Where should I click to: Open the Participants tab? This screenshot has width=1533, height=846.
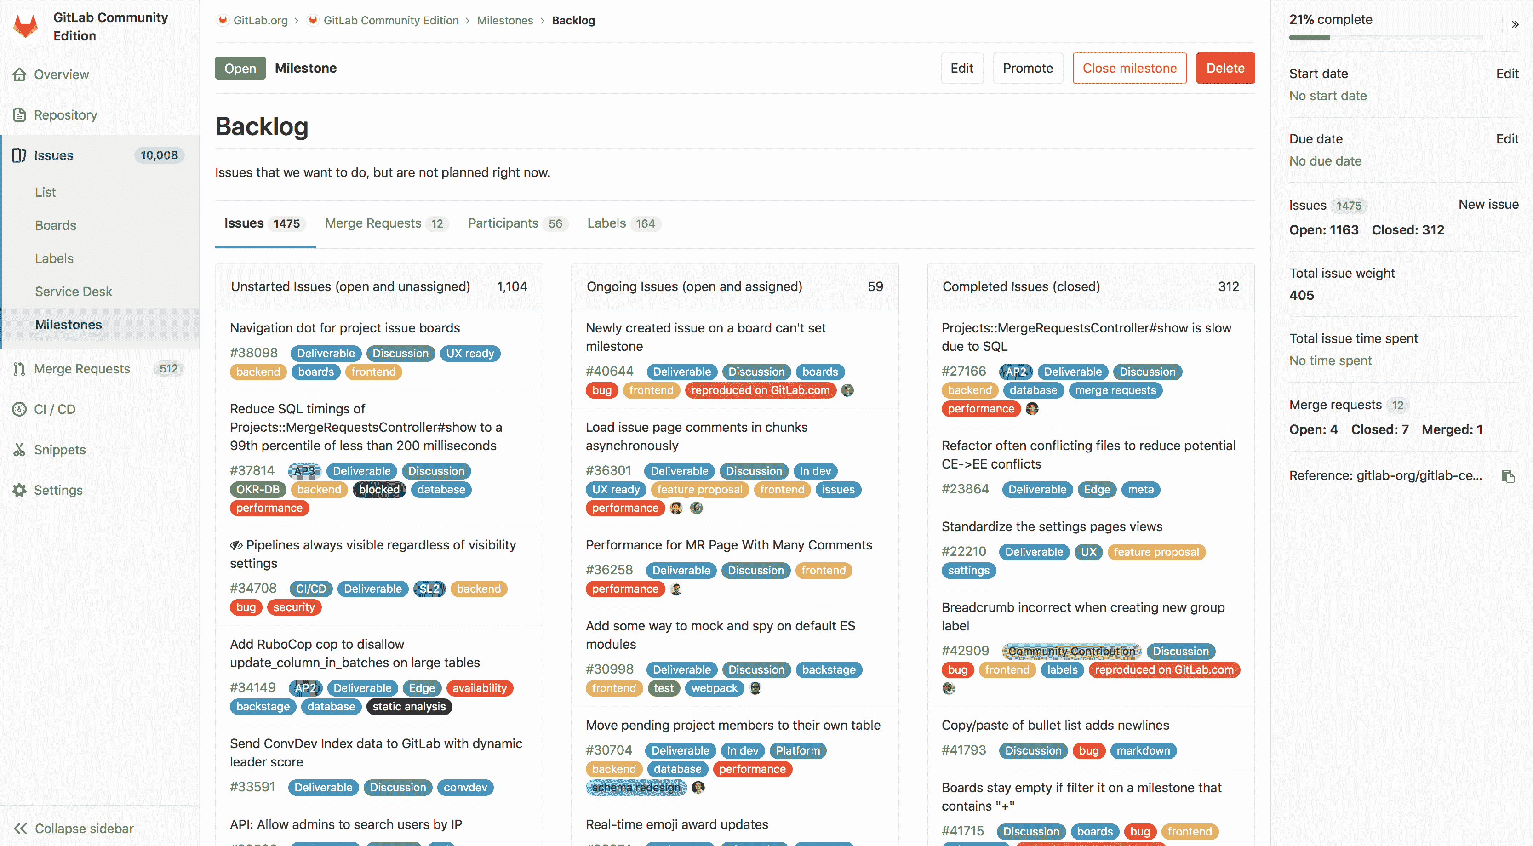(x=503, y=223)
